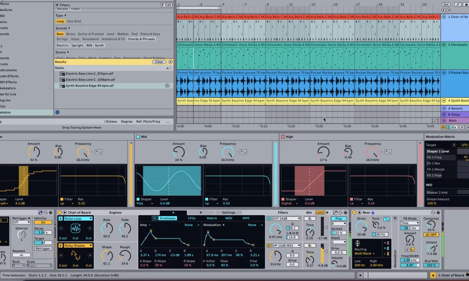The width and height of the screenshot is (469, 281).
Task: Go to next oscillator for engine B
Action: click(x=90, y=255)
